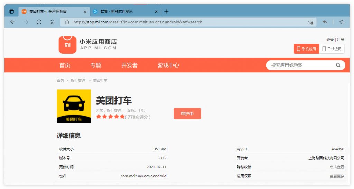Click the 维护中 button
354x189 pixels.
click(187, 113)
